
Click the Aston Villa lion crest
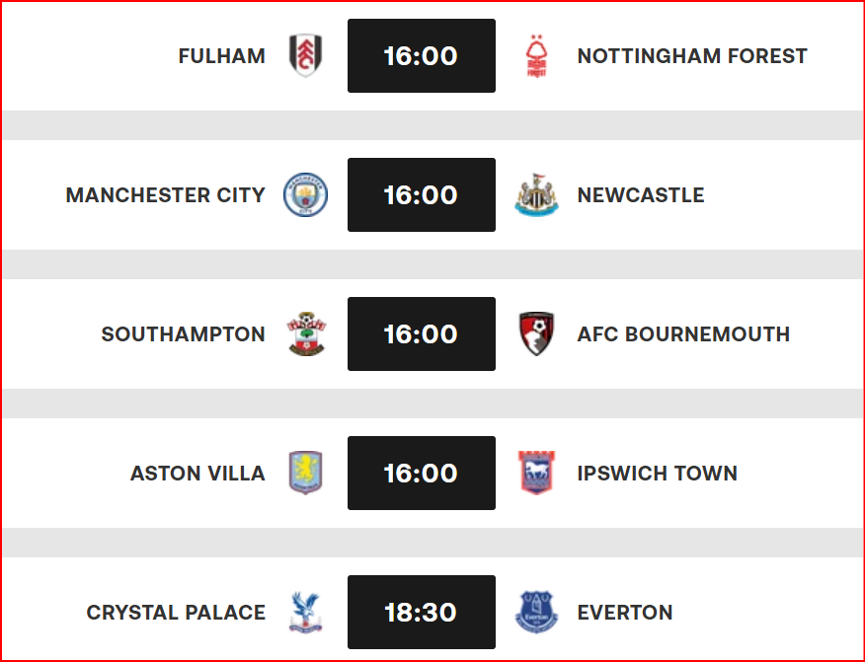(x=305, y=473)
